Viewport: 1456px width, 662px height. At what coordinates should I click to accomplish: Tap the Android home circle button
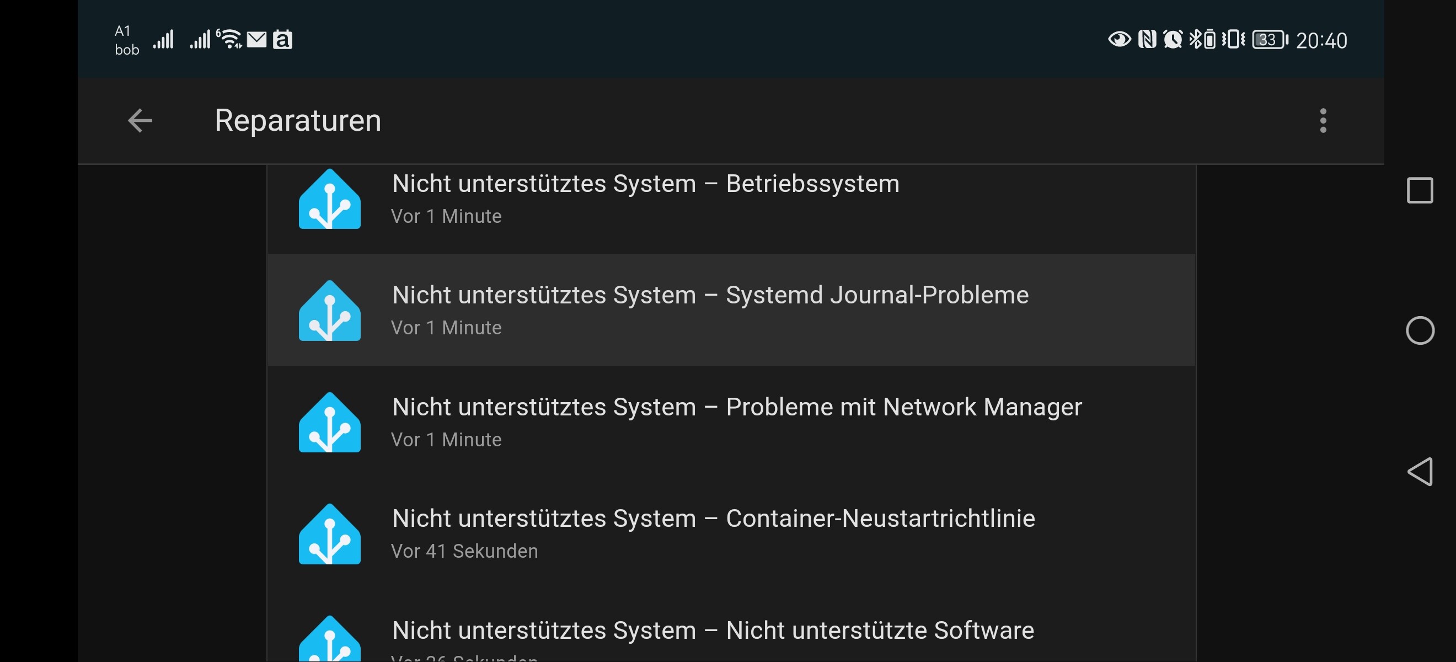1419,330
